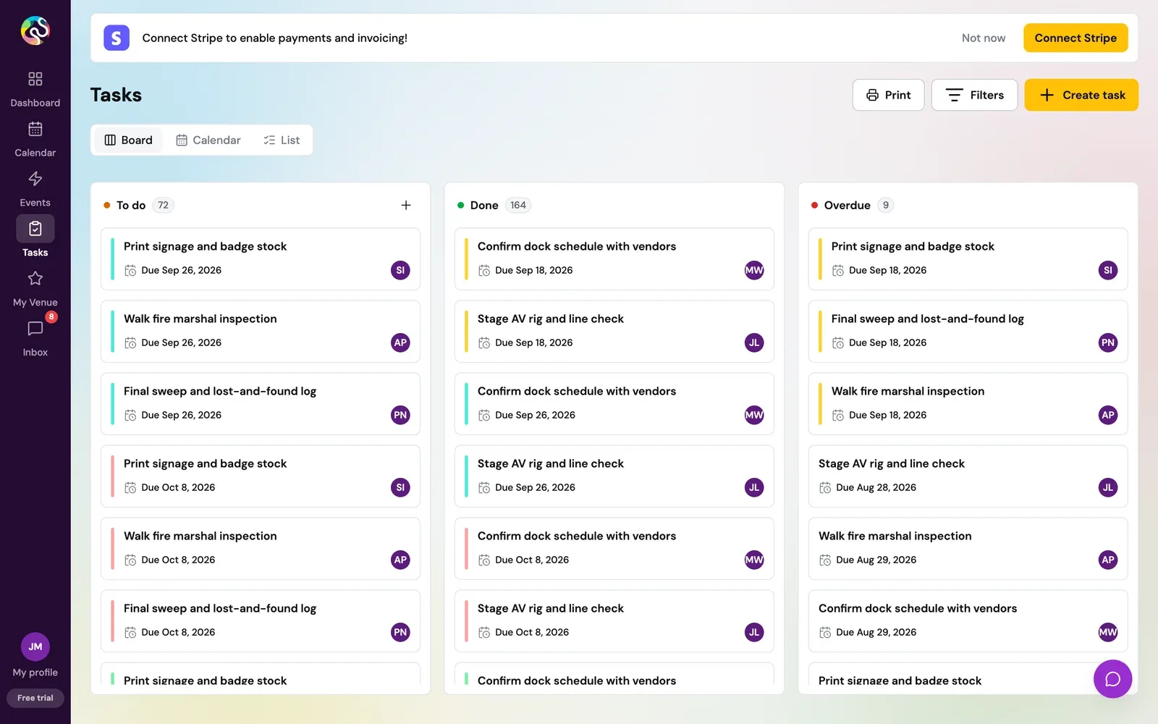The height and width of the screenshot is (724, 1158).
Task: Click the Overdue column header
Action: click(847, 205)
